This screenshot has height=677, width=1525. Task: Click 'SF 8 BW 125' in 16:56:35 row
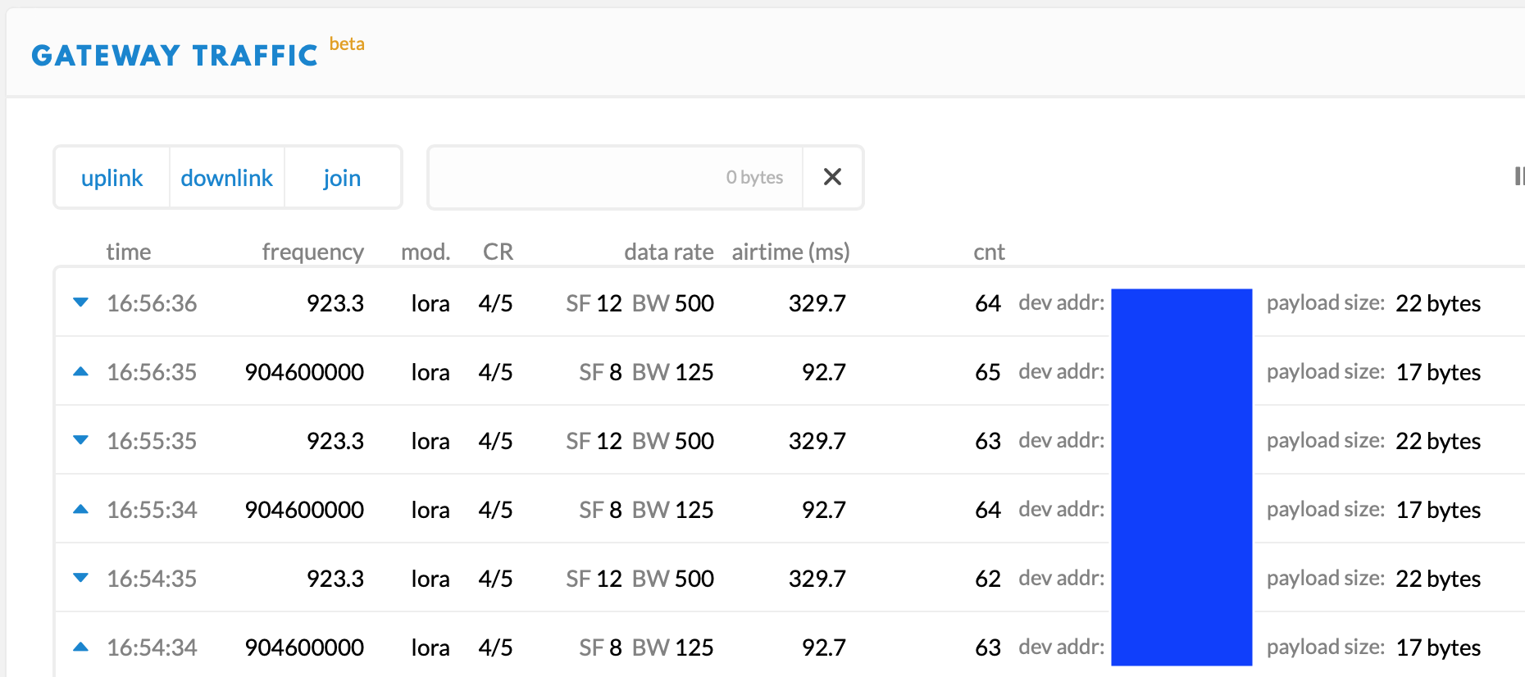click(646, 372)
